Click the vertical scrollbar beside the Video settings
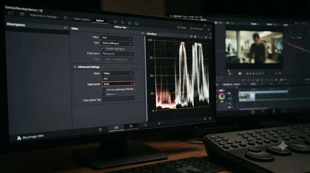 pyautogui.click(x=147, y=79)
